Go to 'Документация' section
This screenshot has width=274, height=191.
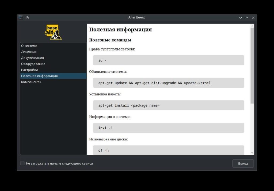tap(53, 58)
